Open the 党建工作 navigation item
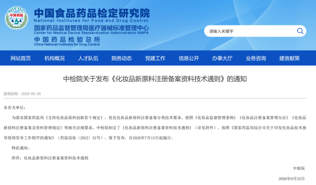The width and height of the screenshot is (316, 185). (x=155, y=58)
